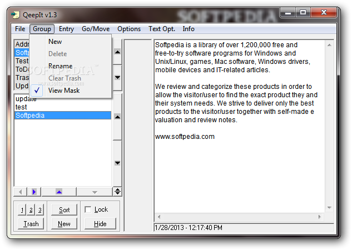Select the highlighted Softpedia group

pos(22,53)
